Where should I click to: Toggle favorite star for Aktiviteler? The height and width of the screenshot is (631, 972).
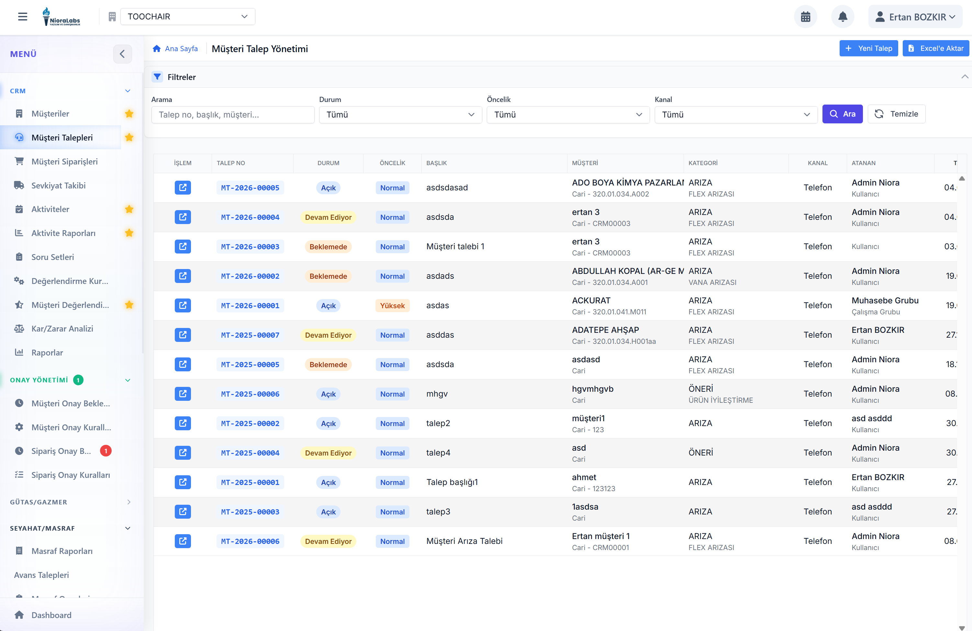129,209
